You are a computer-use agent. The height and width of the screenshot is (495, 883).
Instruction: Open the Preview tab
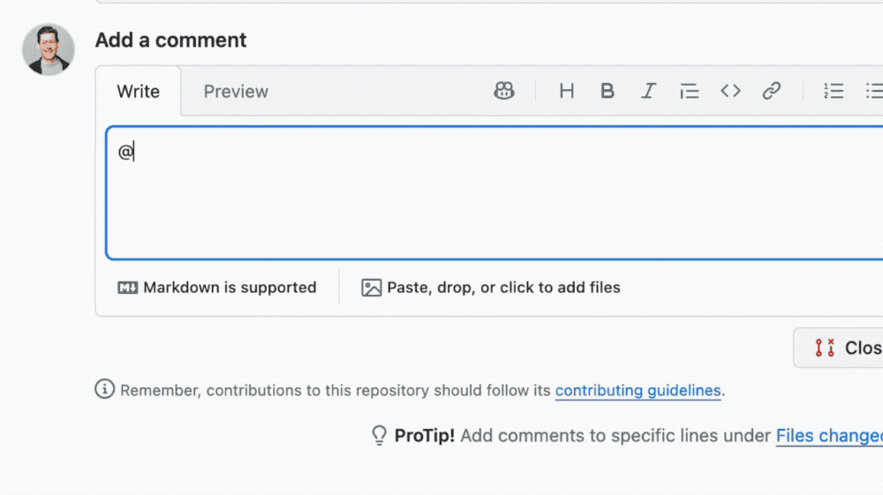pos(236,92)
